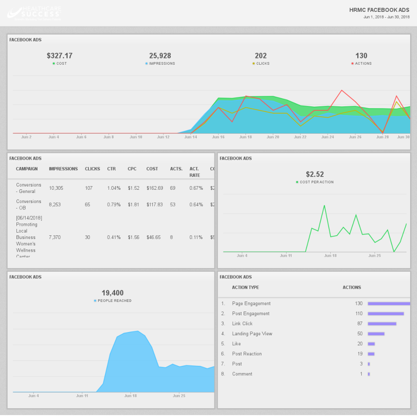This screenshot has width=417, height=416.
Task: Toggle the red Actions legend dot
Action: click(352, 63)
